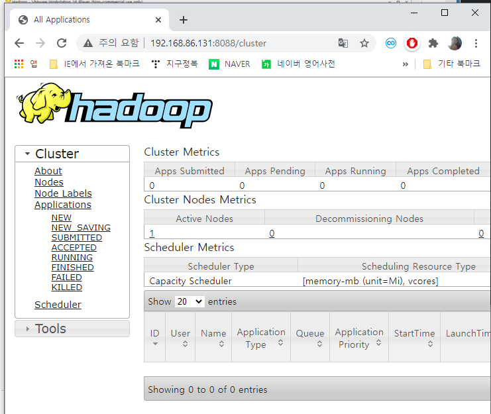The height and width of the screenshot is (414, 491).
Task: Minimize the Chrome window
Action: [x=414, y=13]
